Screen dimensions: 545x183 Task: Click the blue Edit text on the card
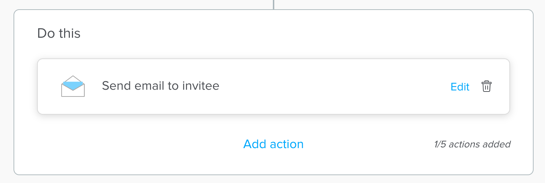point(460,87)
